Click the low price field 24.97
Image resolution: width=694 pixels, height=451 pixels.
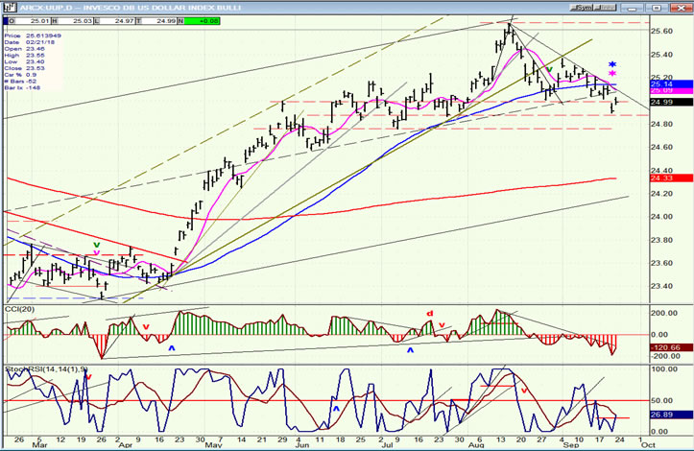click(x=116, y=21)
